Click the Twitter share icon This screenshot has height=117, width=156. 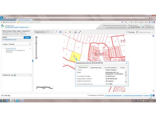point(151,96)
